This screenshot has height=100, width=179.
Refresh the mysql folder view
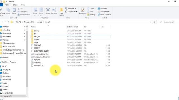coord(154,22)
